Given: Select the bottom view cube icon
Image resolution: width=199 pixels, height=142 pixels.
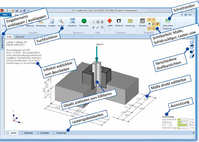Looking at the screenshot, I should [x=192, y=56].
